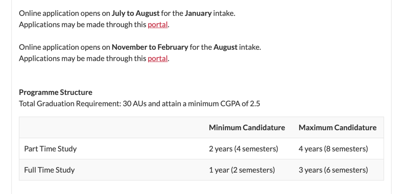Open the portal link for January intake
This screenshot has height=194, width=402.
click(158, 24)
